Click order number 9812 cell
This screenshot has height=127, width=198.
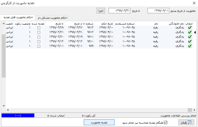(89, 32)
